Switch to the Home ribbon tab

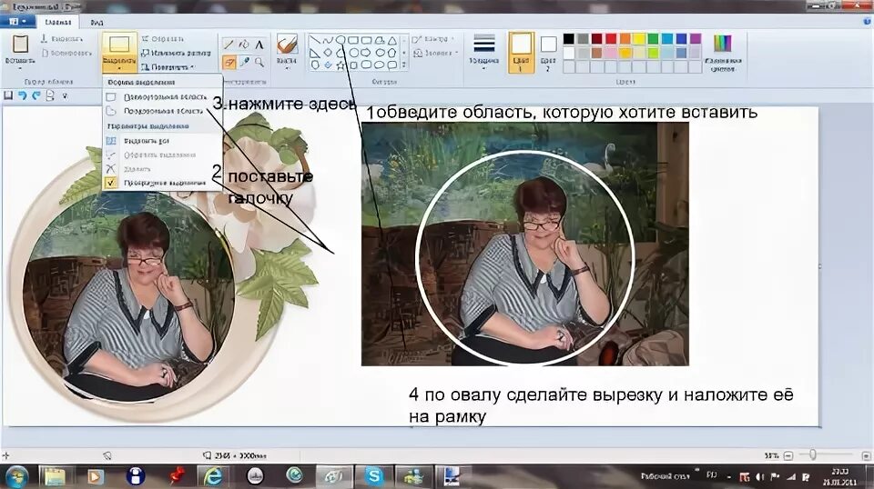click(57, 22)
